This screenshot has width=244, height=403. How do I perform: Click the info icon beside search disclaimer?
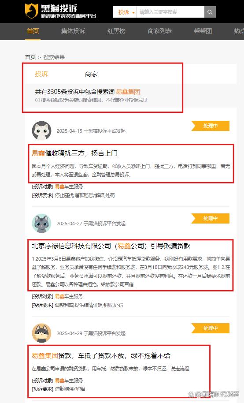click(x=37, y=100)
